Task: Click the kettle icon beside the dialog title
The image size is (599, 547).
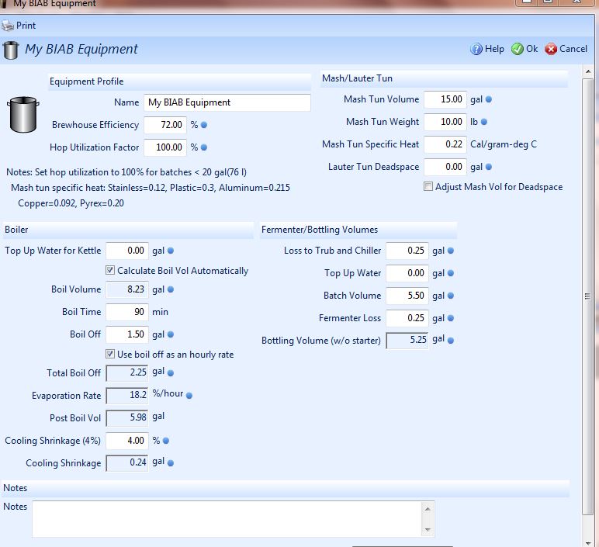Action: tap(11, 50)
